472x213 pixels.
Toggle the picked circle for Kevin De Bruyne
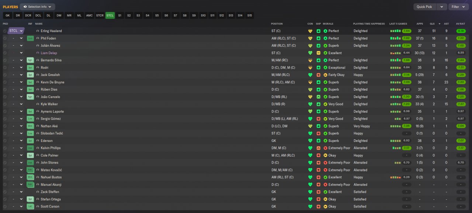point(5,82)
